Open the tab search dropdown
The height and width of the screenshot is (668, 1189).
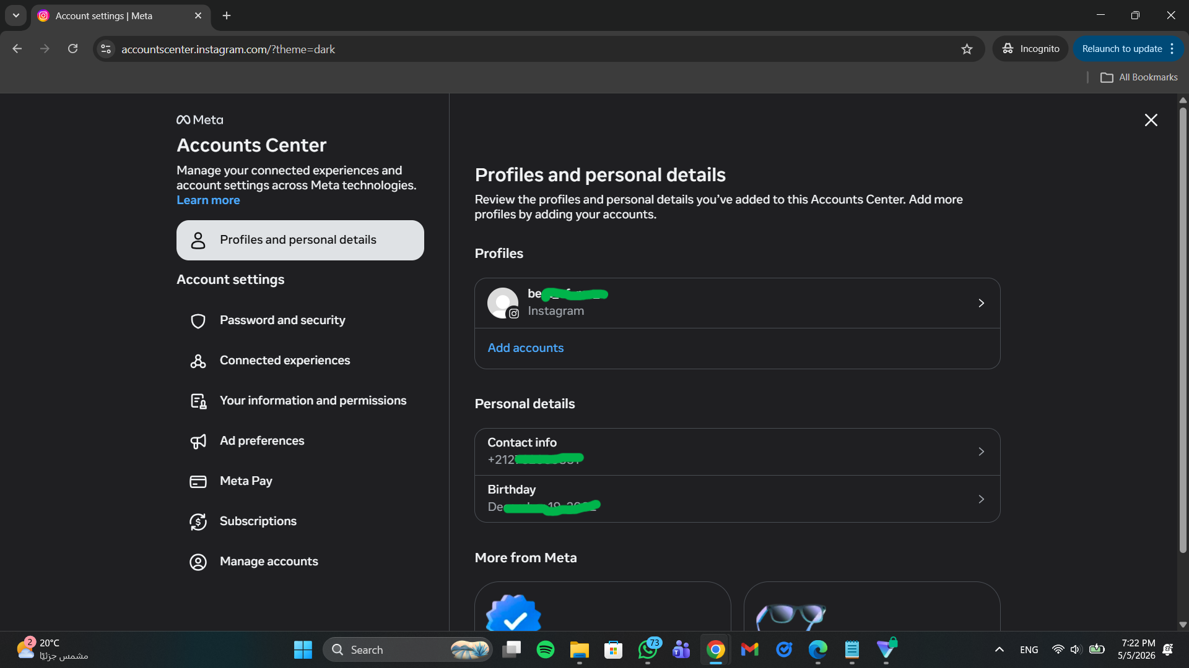coord(16,15)
